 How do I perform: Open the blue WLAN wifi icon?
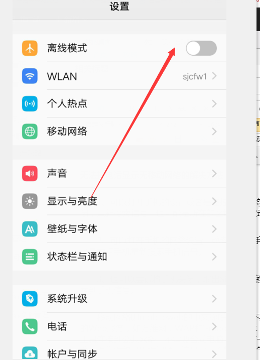(x=30, y=76)
